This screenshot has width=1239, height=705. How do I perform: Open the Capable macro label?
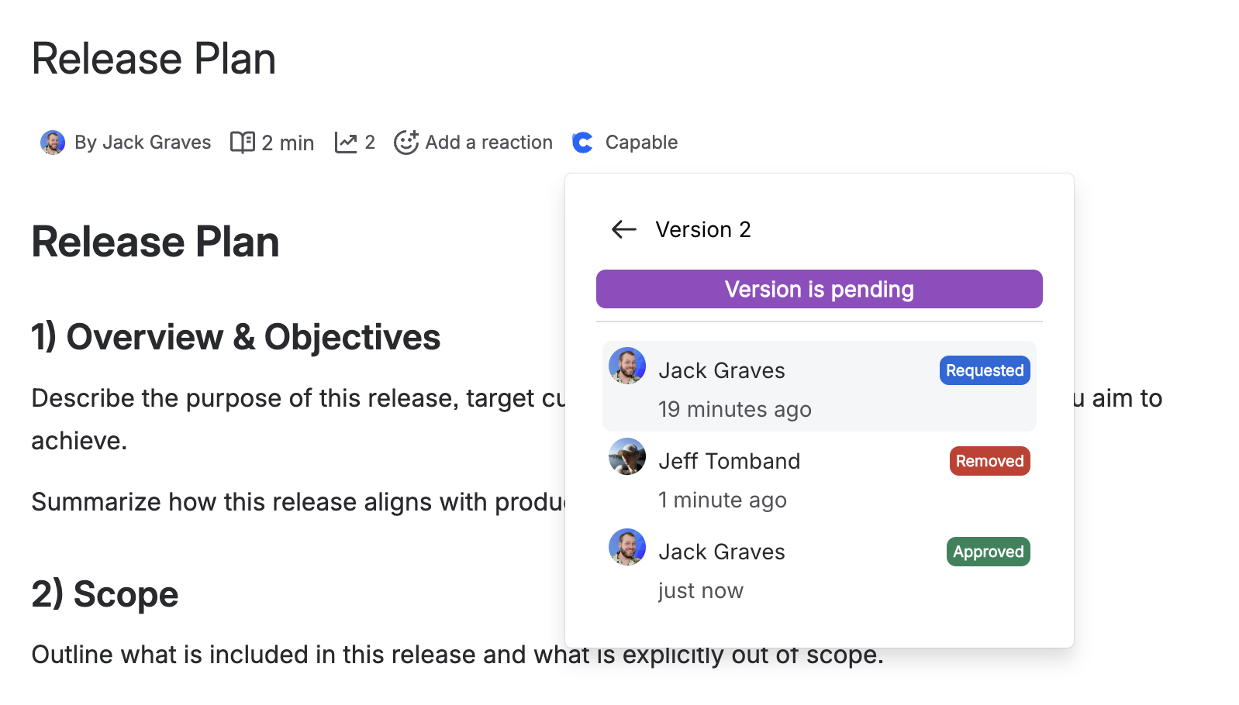point(641,143)
